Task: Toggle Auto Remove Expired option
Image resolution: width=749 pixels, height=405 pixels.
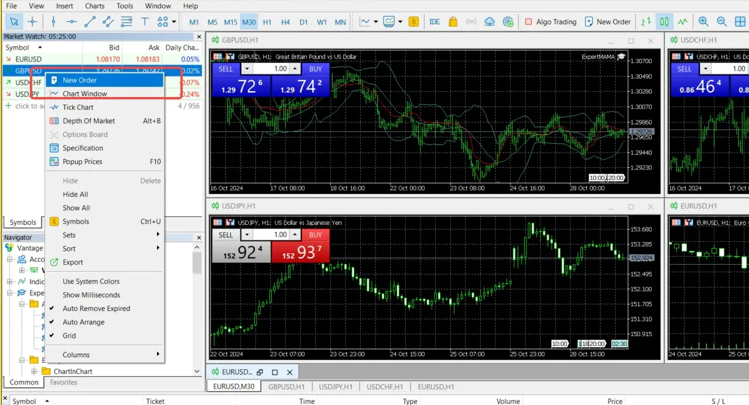Action: pos(96,309)
